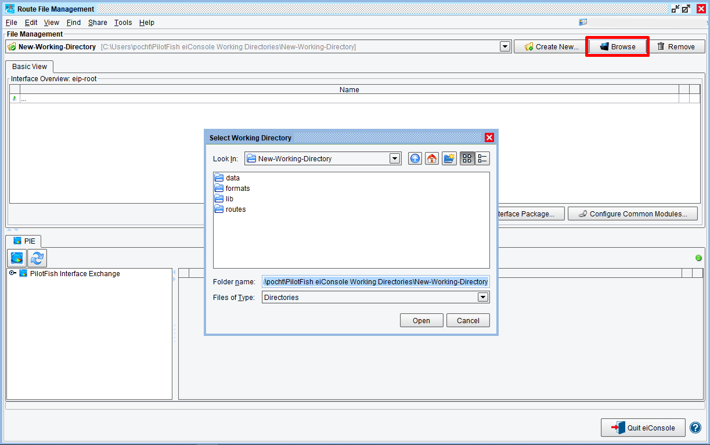The width and height of the screenshot is (710, 445).
Task: Click the window shrink icon in title bar
Action: pyautogui.click(x=675, y=9)
